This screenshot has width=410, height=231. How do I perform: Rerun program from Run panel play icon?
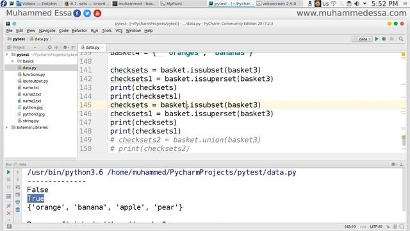tap(8, 172)
